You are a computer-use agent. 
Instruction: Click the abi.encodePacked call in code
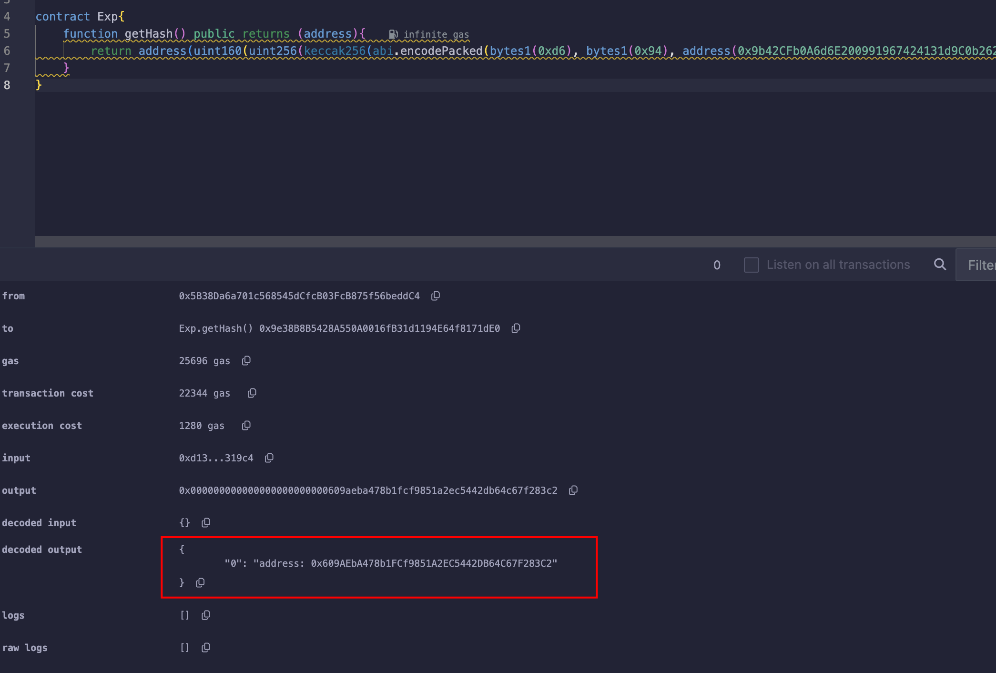click(427, 51)
